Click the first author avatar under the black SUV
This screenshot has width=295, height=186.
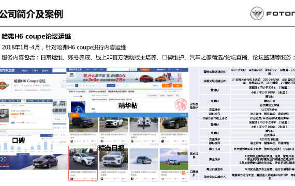(72, 141)
